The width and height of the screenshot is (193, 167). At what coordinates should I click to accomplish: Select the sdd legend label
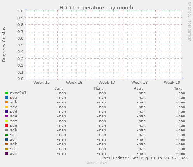coord(14,112)
